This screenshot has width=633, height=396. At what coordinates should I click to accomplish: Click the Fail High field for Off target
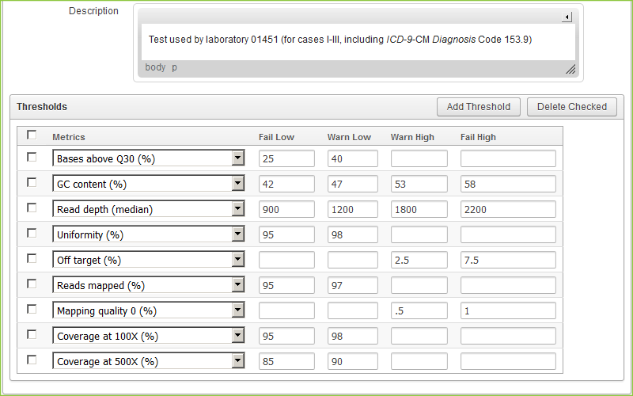[x=508, y=260]
